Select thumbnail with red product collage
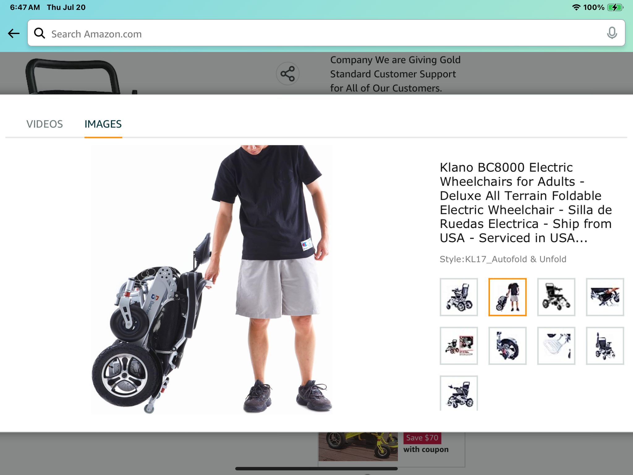This screenshot has height=475, width=633. point(459,346)
